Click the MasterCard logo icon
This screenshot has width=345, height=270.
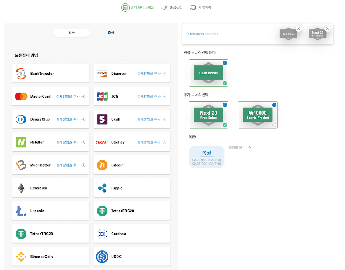click(21, 96)
